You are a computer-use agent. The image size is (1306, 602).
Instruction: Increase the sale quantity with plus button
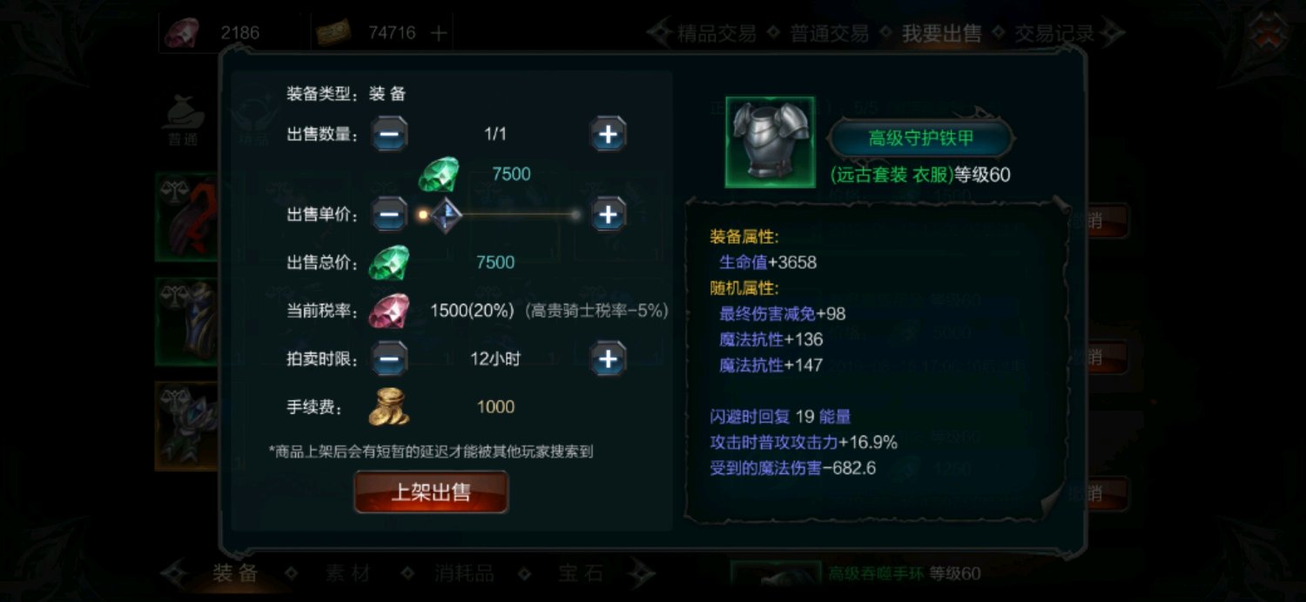coord(609,134)
